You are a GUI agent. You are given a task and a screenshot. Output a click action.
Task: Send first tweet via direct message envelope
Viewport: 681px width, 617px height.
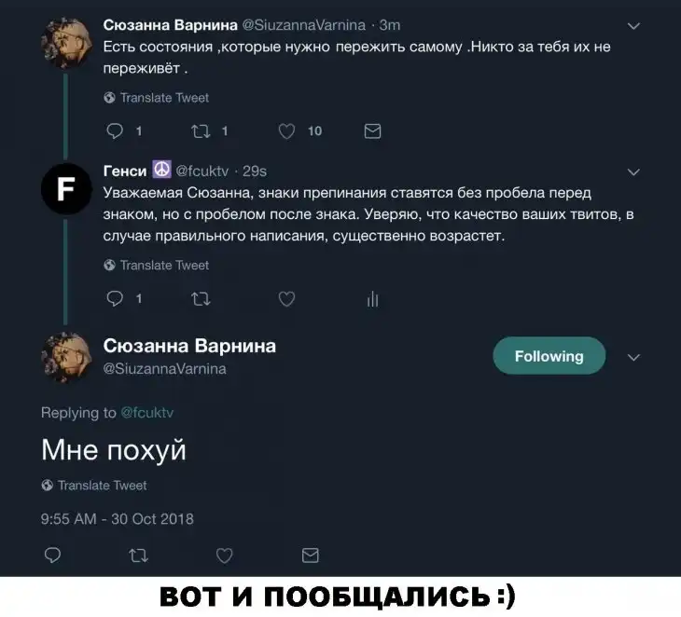[x=372, y=131]
